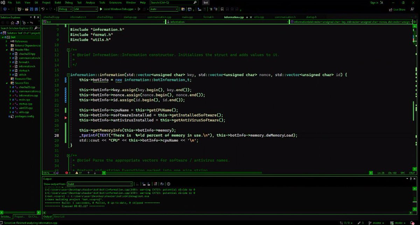Screen dimensions: 420x225
Task: Click the master branch in status bar
Action: point(377,223)
